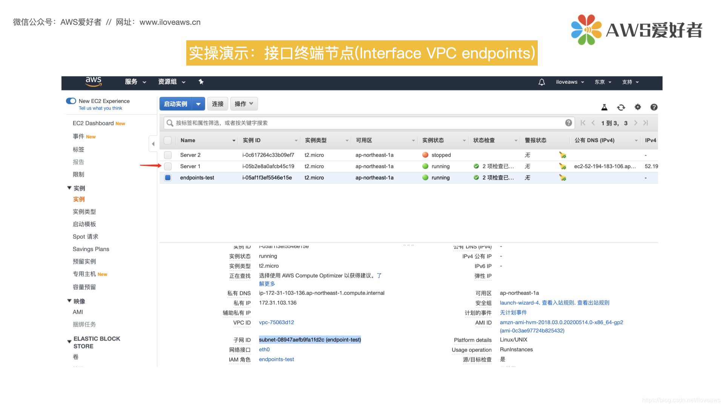Viewport: 724px width, 407px height.
Task: Toggle New EC2 Experience switch
Action: coord(71,101)
